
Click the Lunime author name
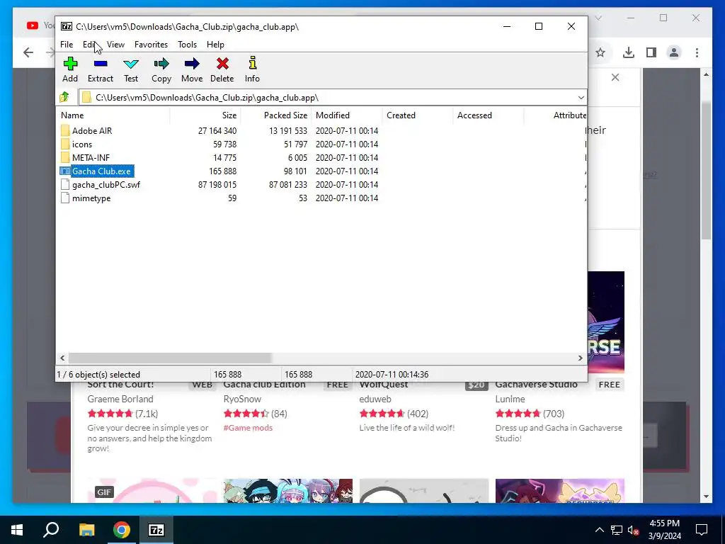point(510,399)
